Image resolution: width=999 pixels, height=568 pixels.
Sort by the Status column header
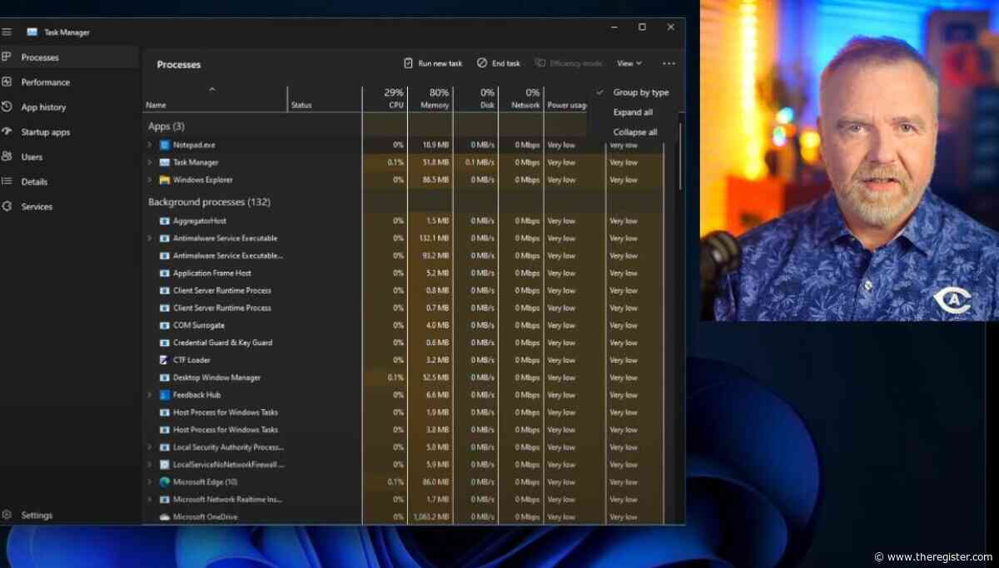(x=325, y=98)
